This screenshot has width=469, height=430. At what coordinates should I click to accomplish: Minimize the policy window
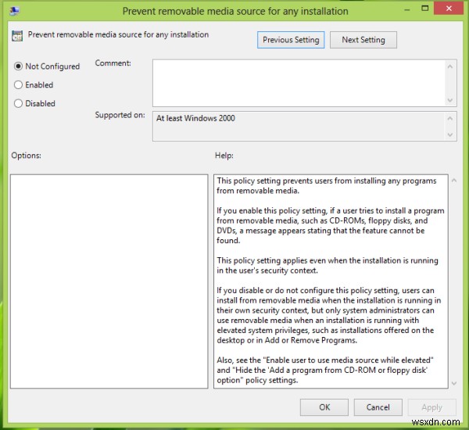[x=406, y=9]
